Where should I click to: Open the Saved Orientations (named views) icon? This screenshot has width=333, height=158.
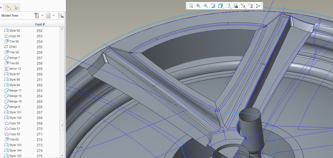228,6
